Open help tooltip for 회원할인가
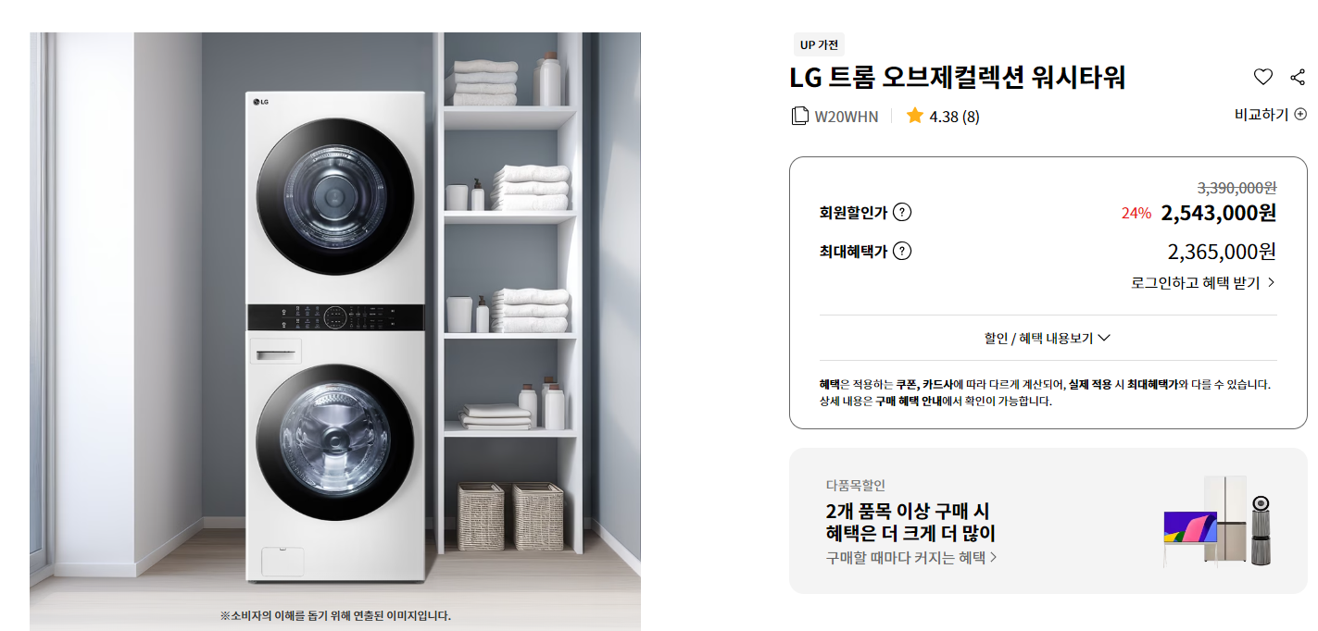Screen dimensions: 1318x631 (902, 212)
